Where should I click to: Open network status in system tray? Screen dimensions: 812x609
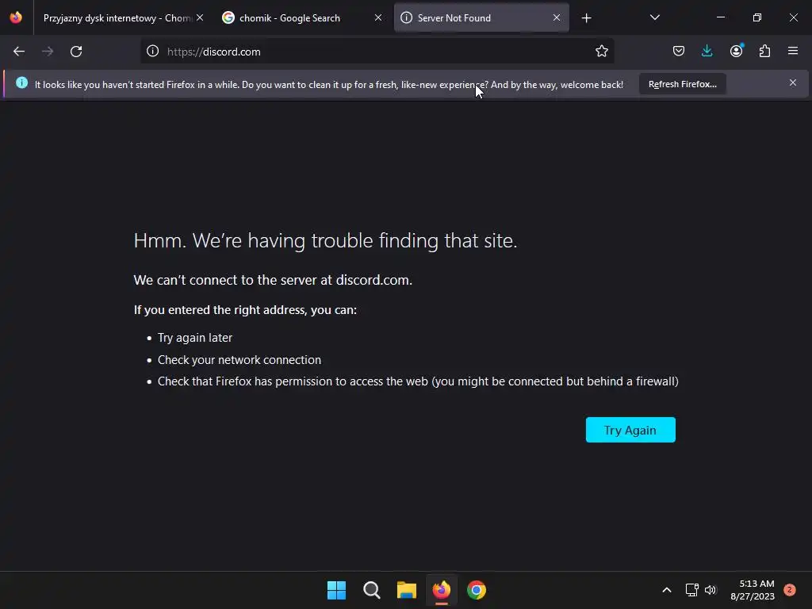pyautogui.click(x=691, y=590)
